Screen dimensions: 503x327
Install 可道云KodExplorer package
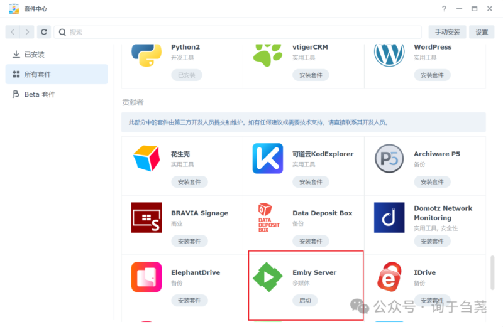tap(311, 182)
